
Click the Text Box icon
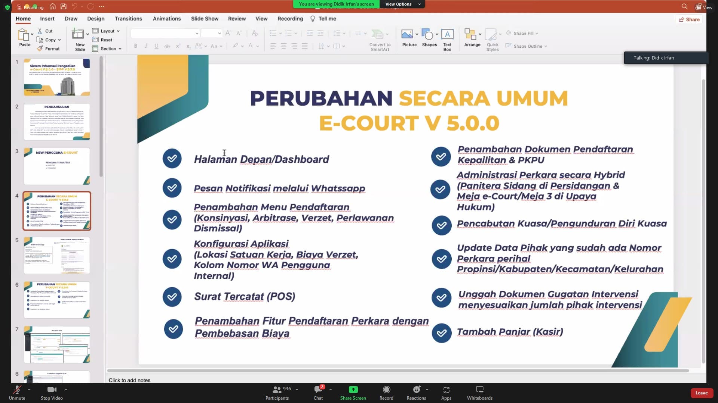coord(447,34)
